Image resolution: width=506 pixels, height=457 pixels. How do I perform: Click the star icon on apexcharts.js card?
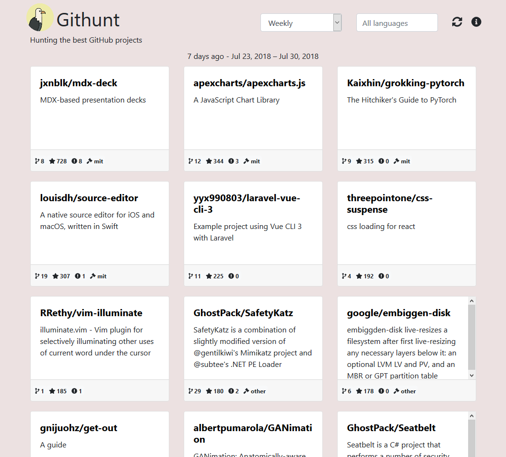point(209,161)
